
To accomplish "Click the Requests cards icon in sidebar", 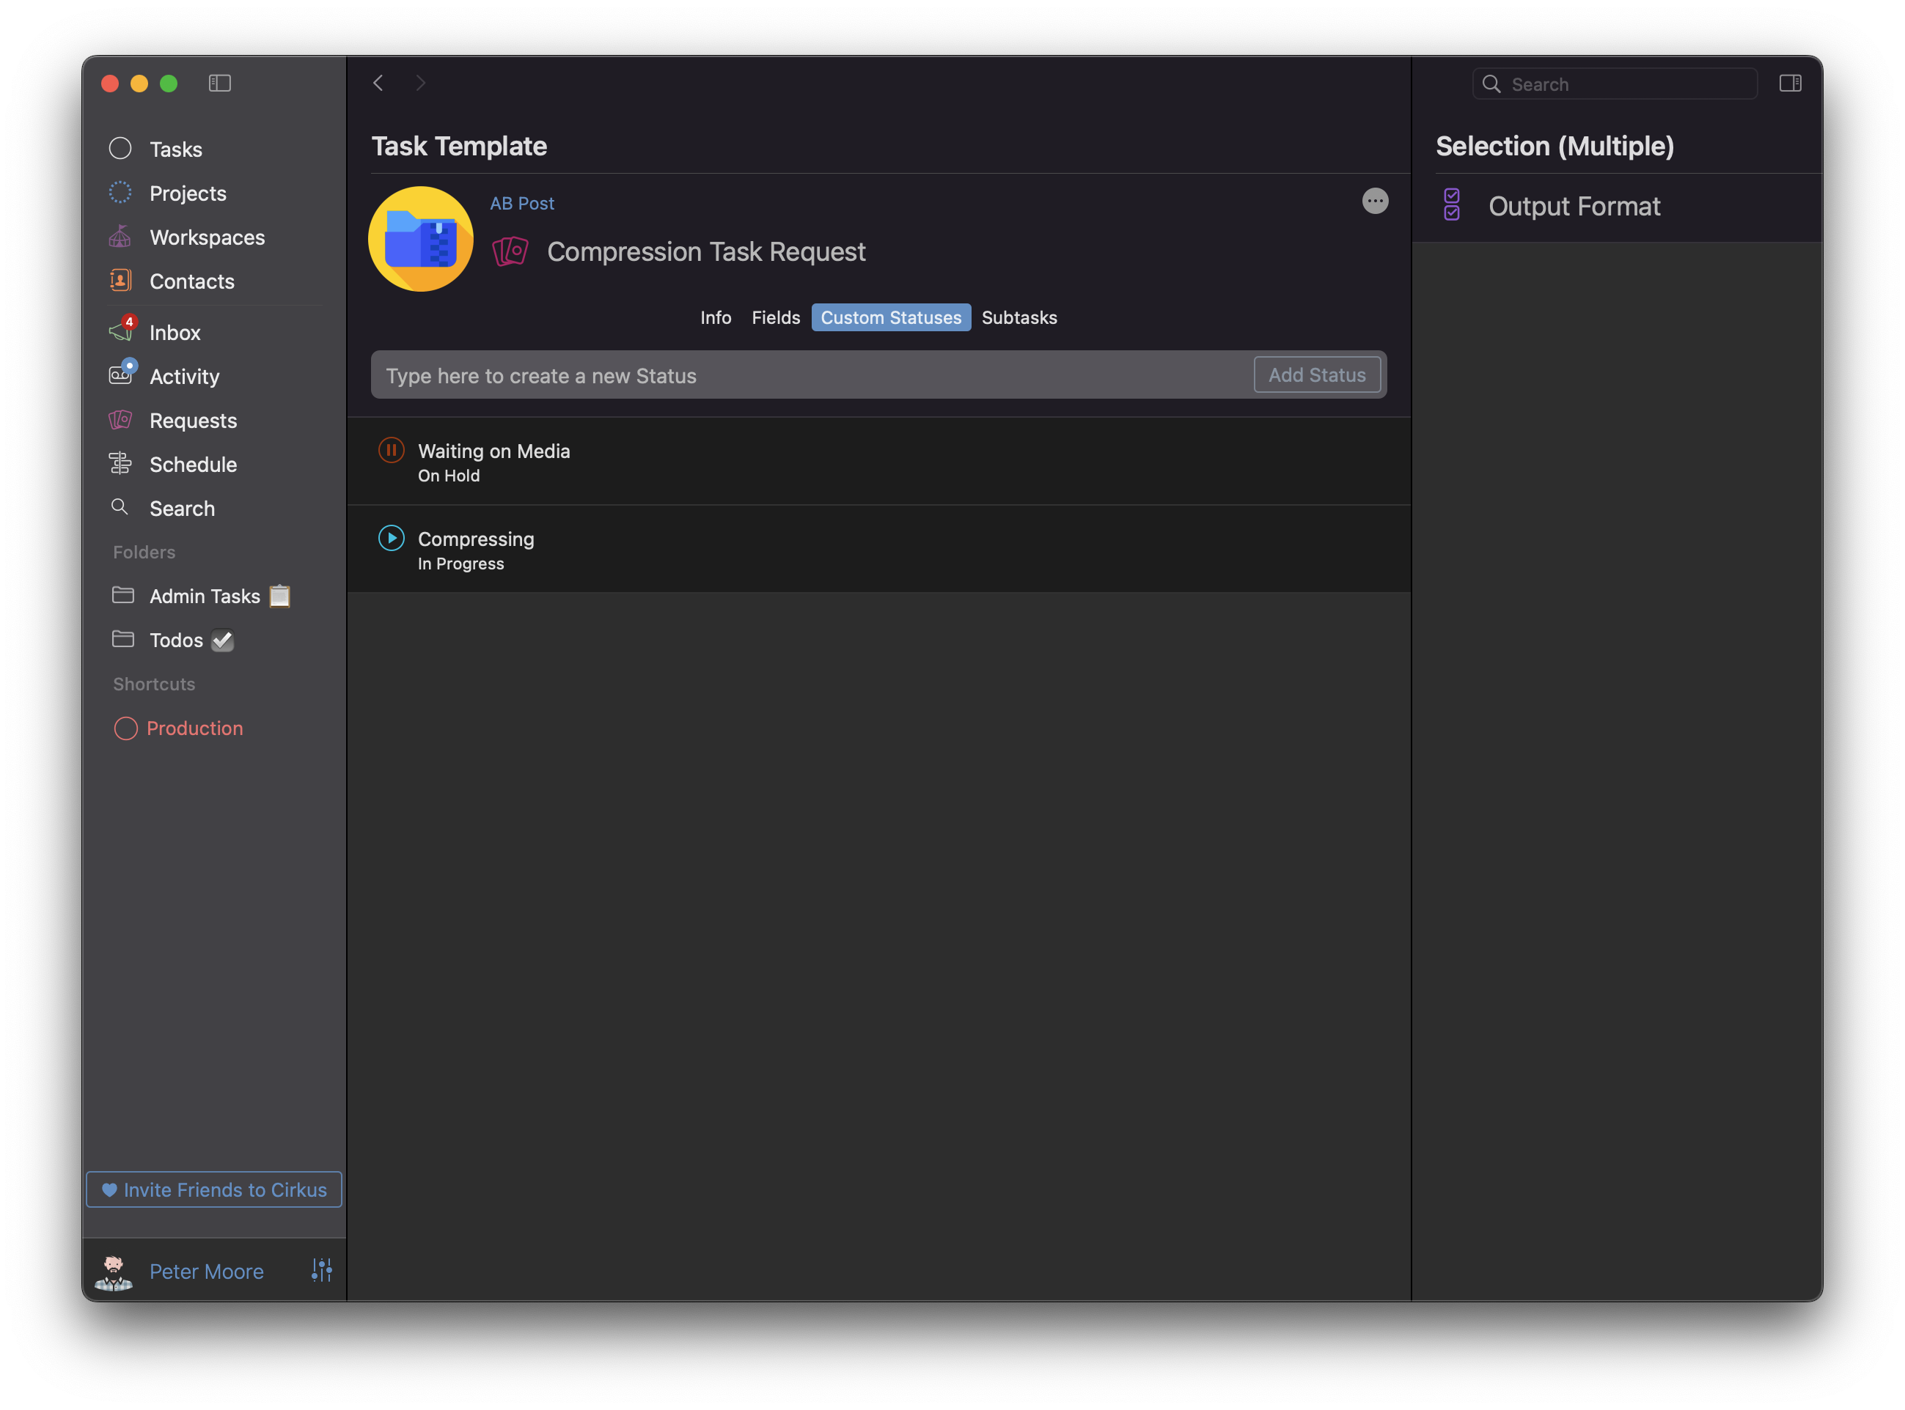I will 120,420.
